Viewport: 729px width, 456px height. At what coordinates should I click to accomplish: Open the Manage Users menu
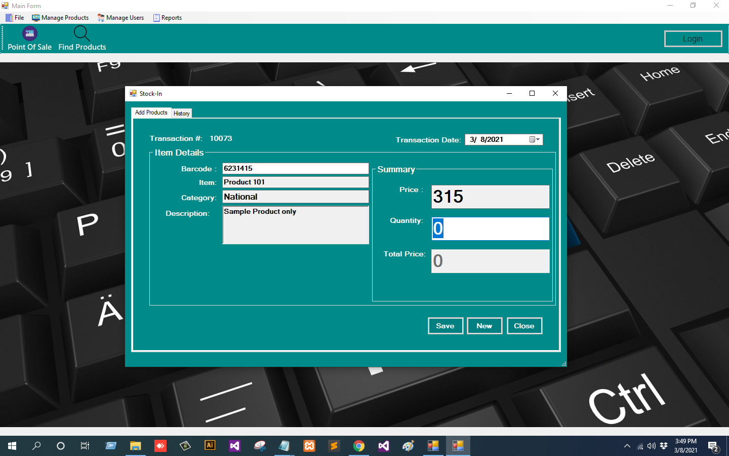coord(121,18)
